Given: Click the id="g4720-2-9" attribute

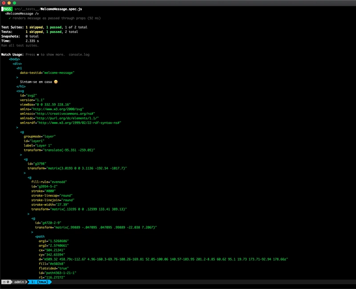Looking at the screenshot, I should tap(48, 223).
